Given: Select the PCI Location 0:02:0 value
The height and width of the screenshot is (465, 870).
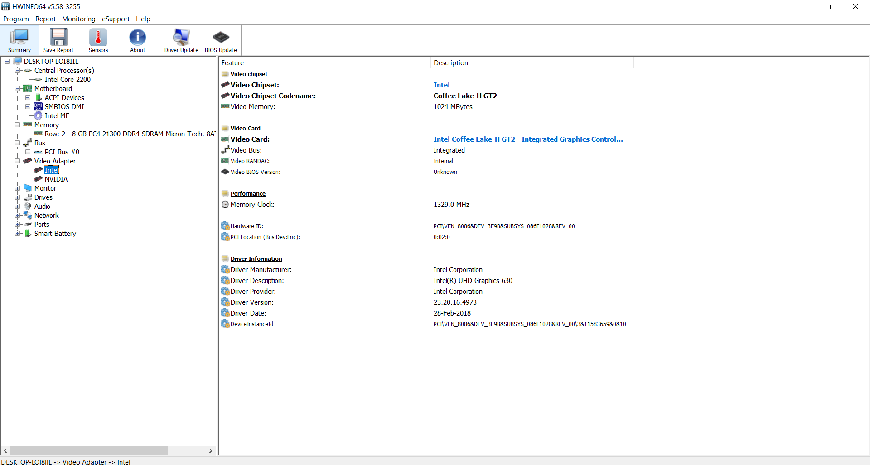Looking at the screenshot, I should point(442,237).
